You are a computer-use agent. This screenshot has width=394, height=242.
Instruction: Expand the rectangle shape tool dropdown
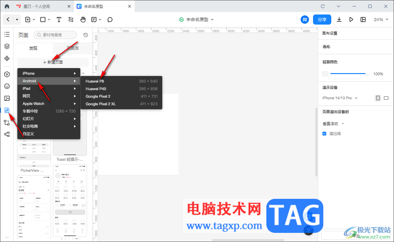pos(49,20)
